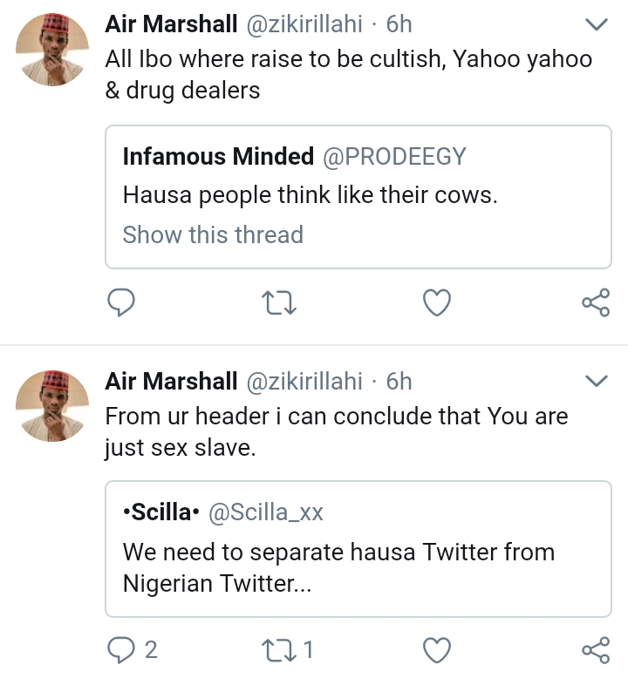Open the second tweet's 6h timestamp
The image size is (628, 678).
pos(399,382)
